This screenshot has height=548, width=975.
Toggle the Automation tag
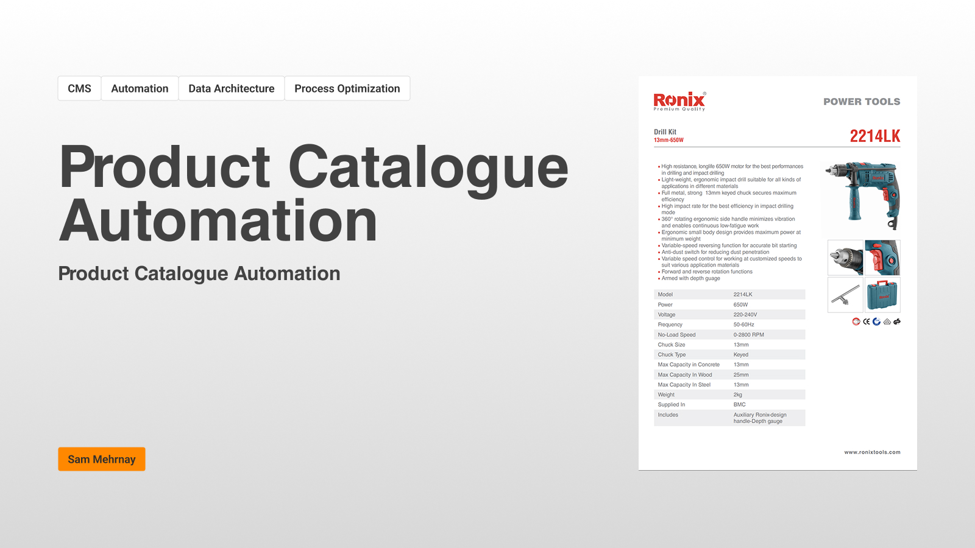click(140, 88)
